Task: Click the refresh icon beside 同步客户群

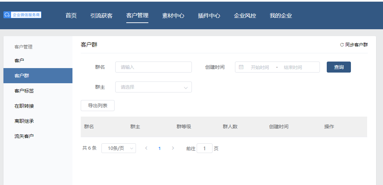Action: pyautogui.click(x=342, y=45)
